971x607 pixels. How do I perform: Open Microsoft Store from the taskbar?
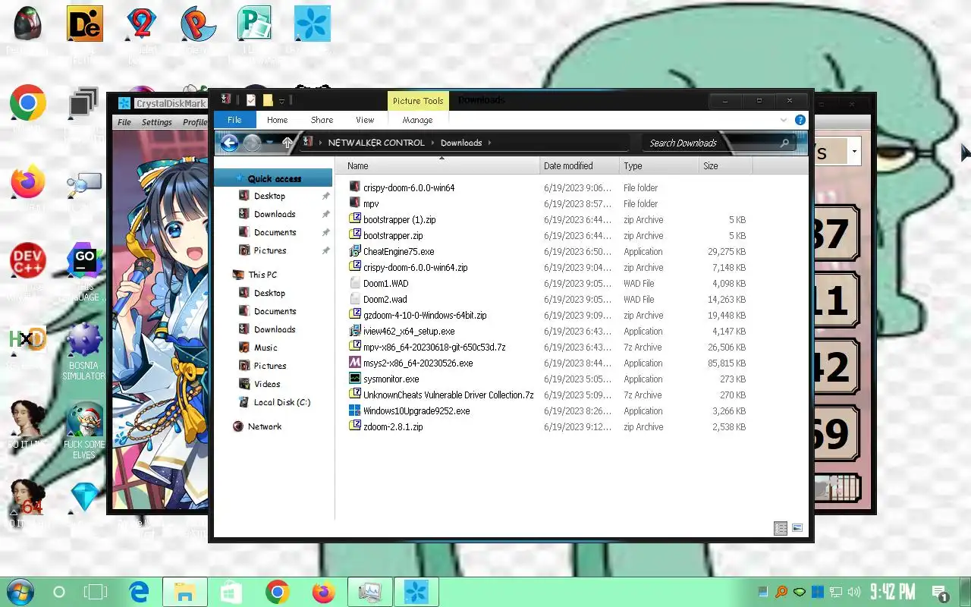point(231,592)
